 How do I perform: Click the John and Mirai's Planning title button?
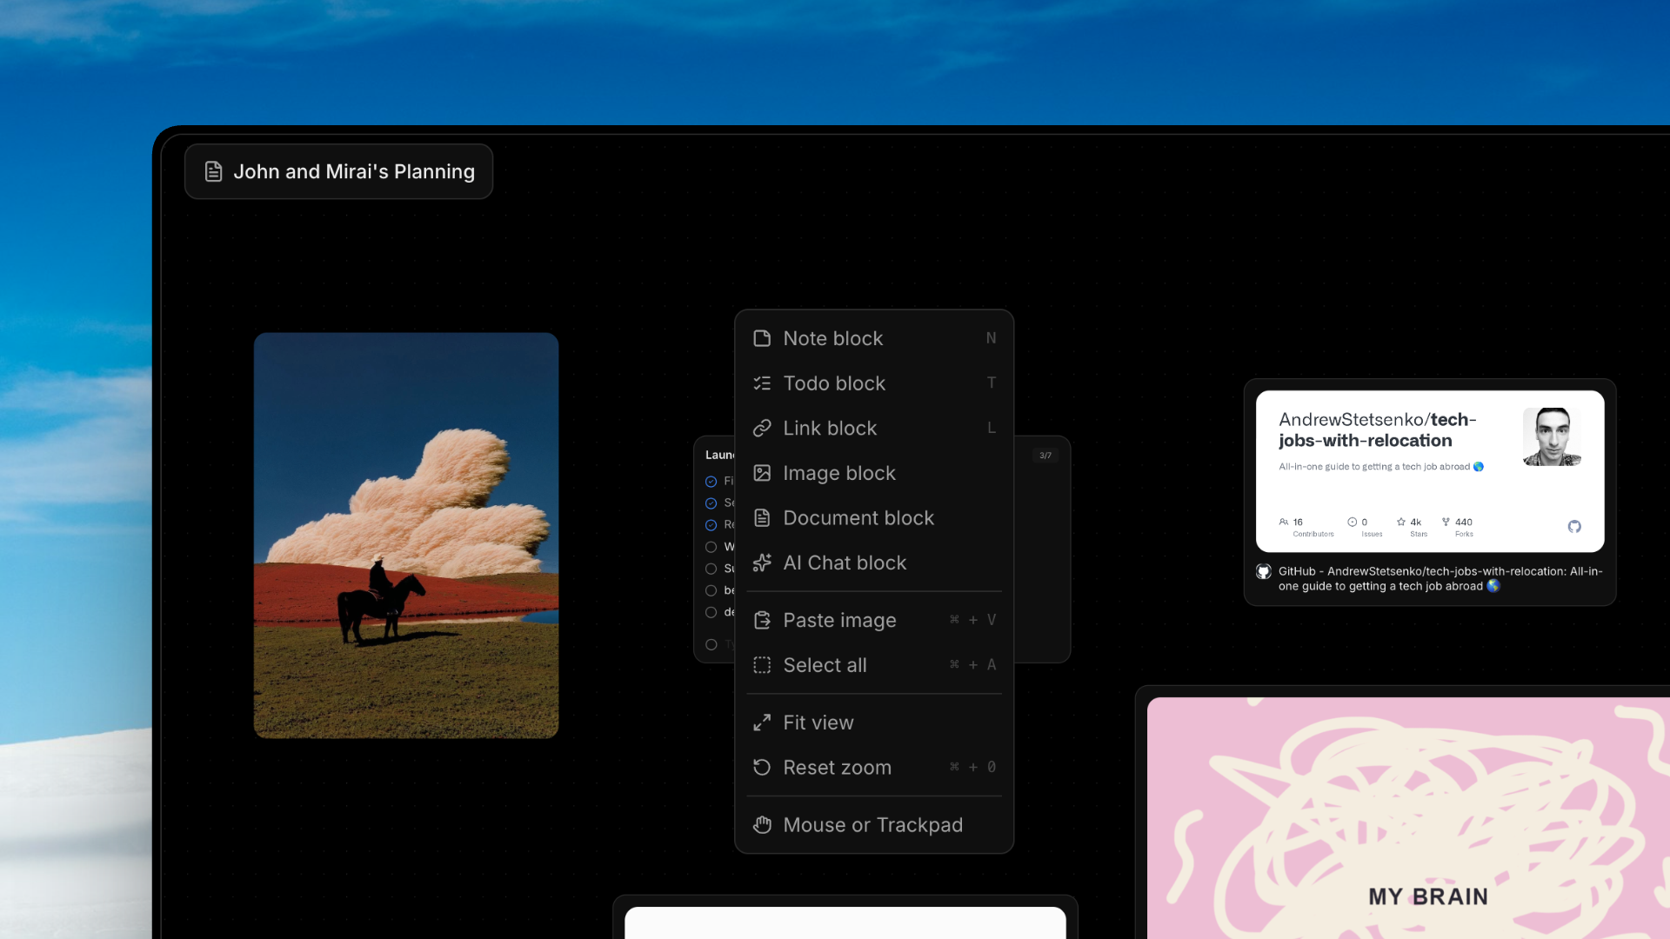338,171
